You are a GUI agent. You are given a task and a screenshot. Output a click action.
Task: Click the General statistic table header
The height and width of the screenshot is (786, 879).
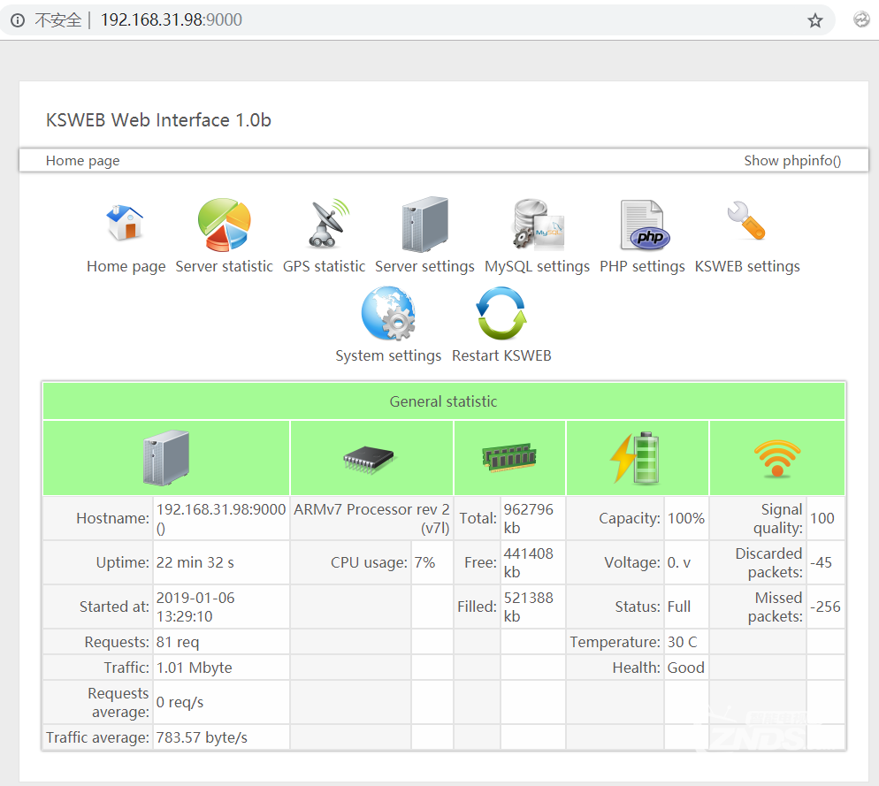(443, 401)
